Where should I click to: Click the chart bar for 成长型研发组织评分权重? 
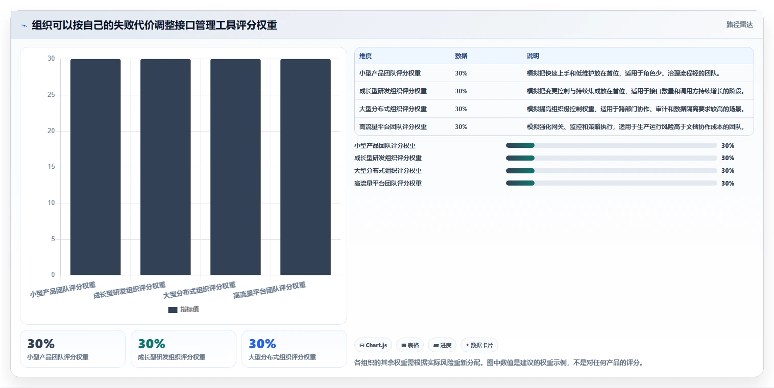click(165, 167)
